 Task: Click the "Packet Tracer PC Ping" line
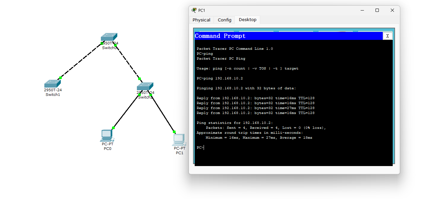[x=221, y=59]
